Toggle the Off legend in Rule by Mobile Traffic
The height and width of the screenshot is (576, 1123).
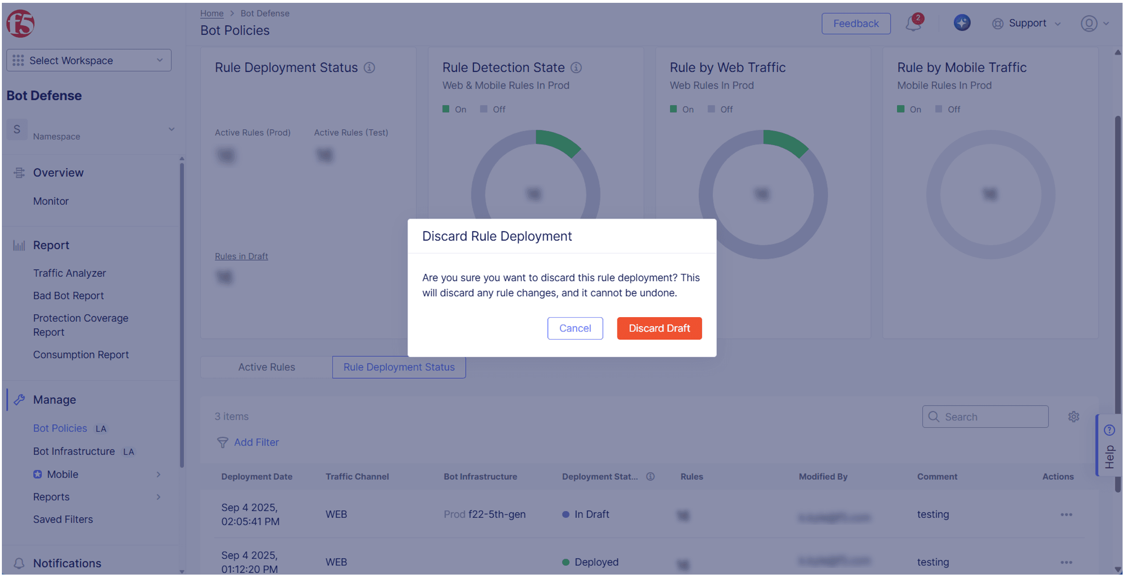[948, 109]
